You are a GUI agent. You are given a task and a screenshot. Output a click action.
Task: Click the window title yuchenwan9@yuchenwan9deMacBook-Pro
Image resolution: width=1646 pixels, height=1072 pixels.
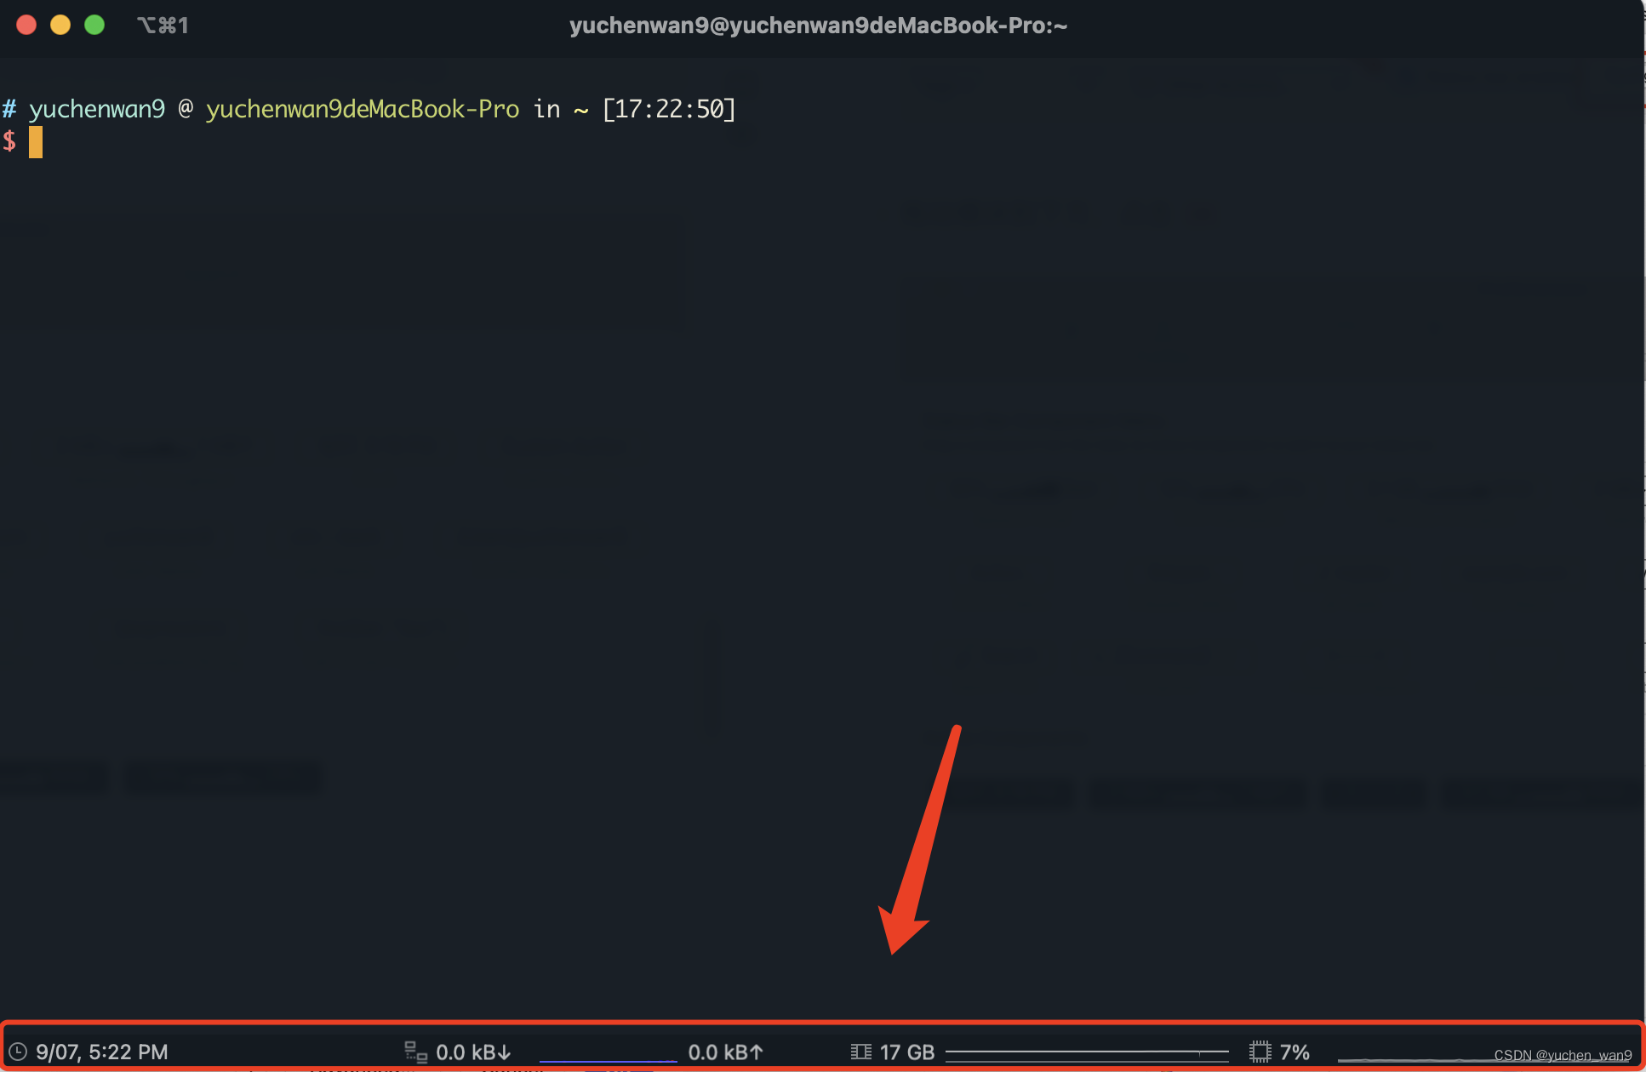point(818,26)
